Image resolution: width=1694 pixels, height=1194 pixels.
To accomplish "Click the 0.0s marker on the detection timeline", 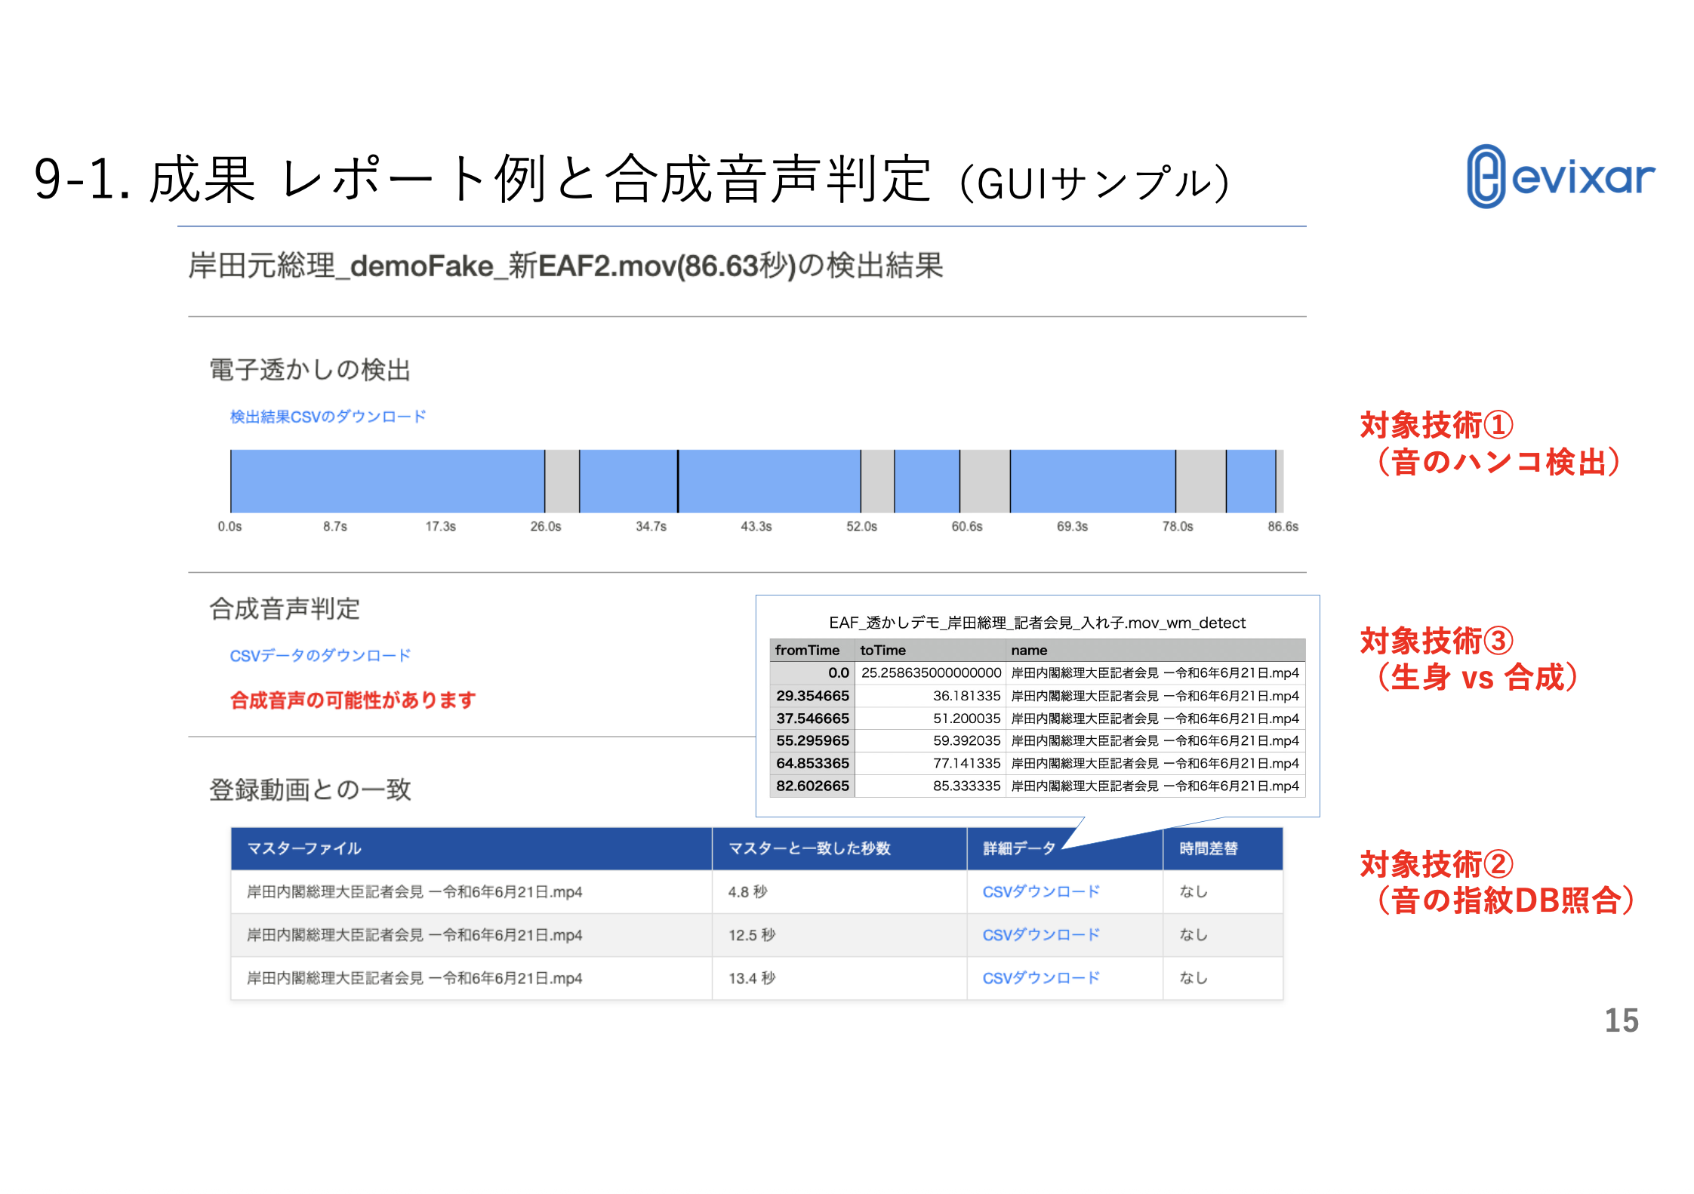I will pyautogui.click(x=230, y=526).
